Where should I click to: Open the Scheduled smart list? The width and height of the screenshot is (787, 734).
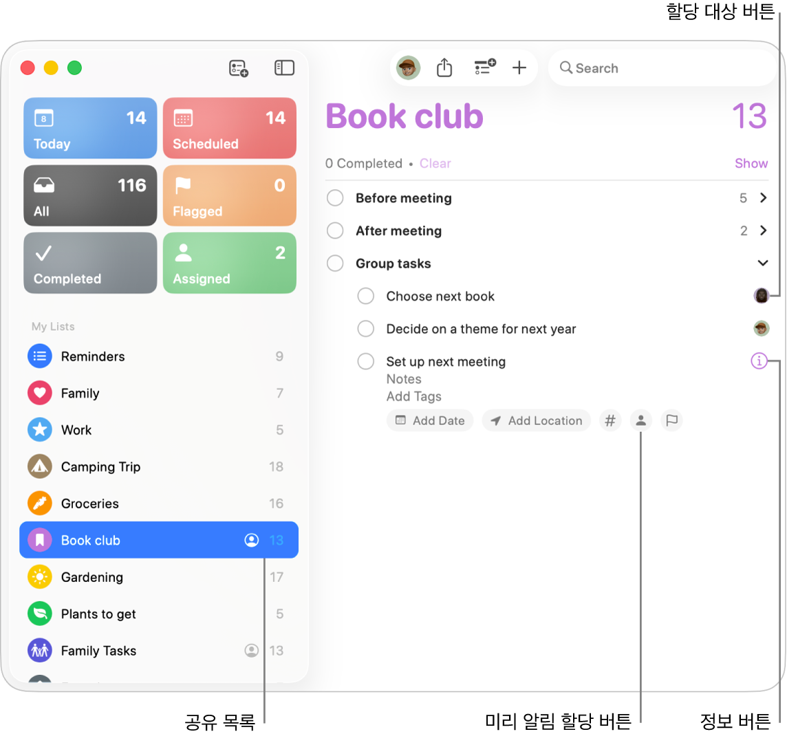pos(229,128)
